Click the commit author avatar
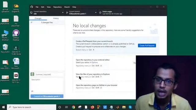This screenshot has height=110, width=196. 32,74
